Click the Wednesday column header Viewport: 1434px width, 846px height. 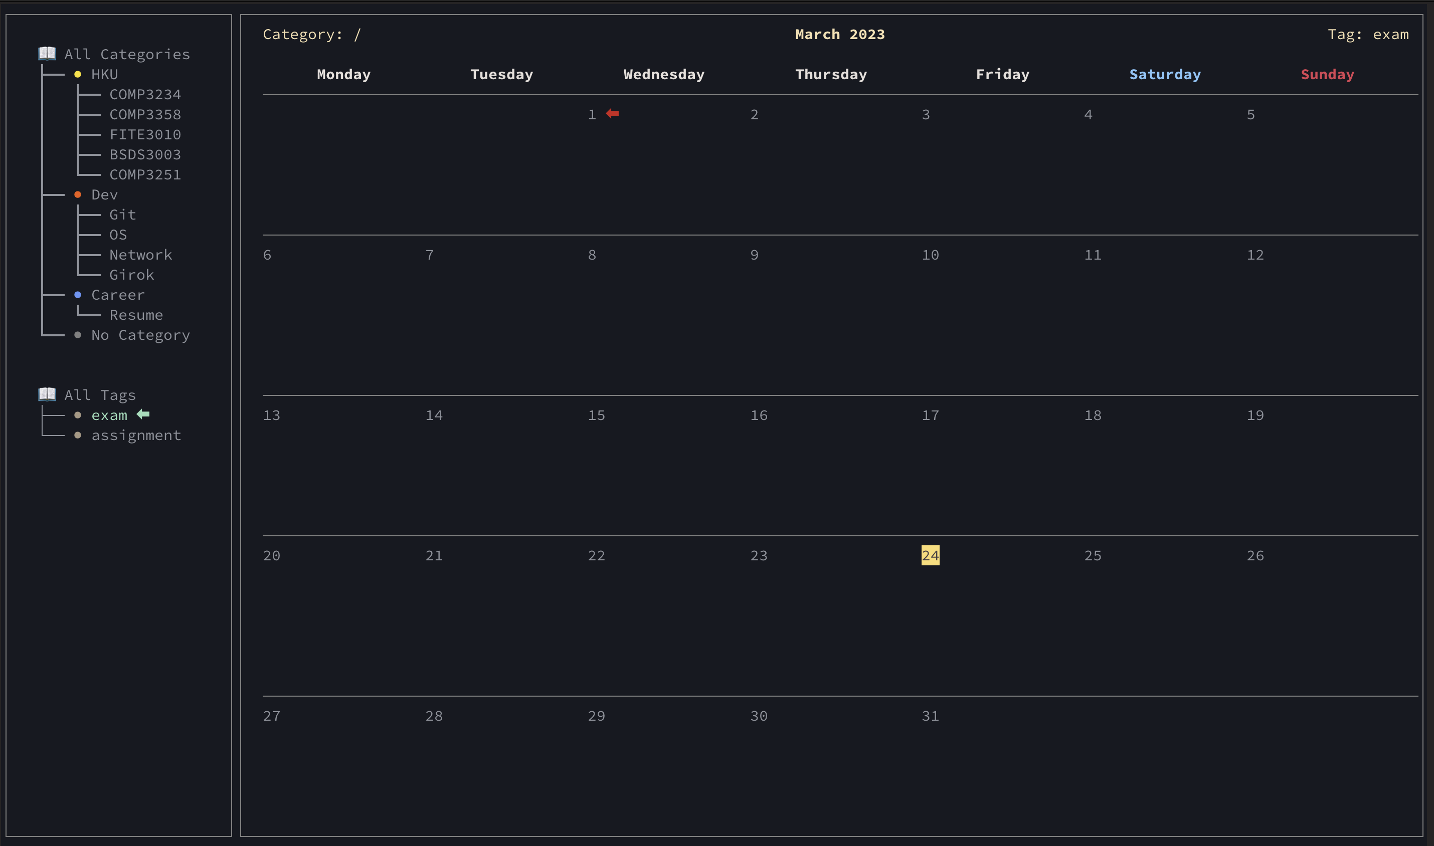664,74
